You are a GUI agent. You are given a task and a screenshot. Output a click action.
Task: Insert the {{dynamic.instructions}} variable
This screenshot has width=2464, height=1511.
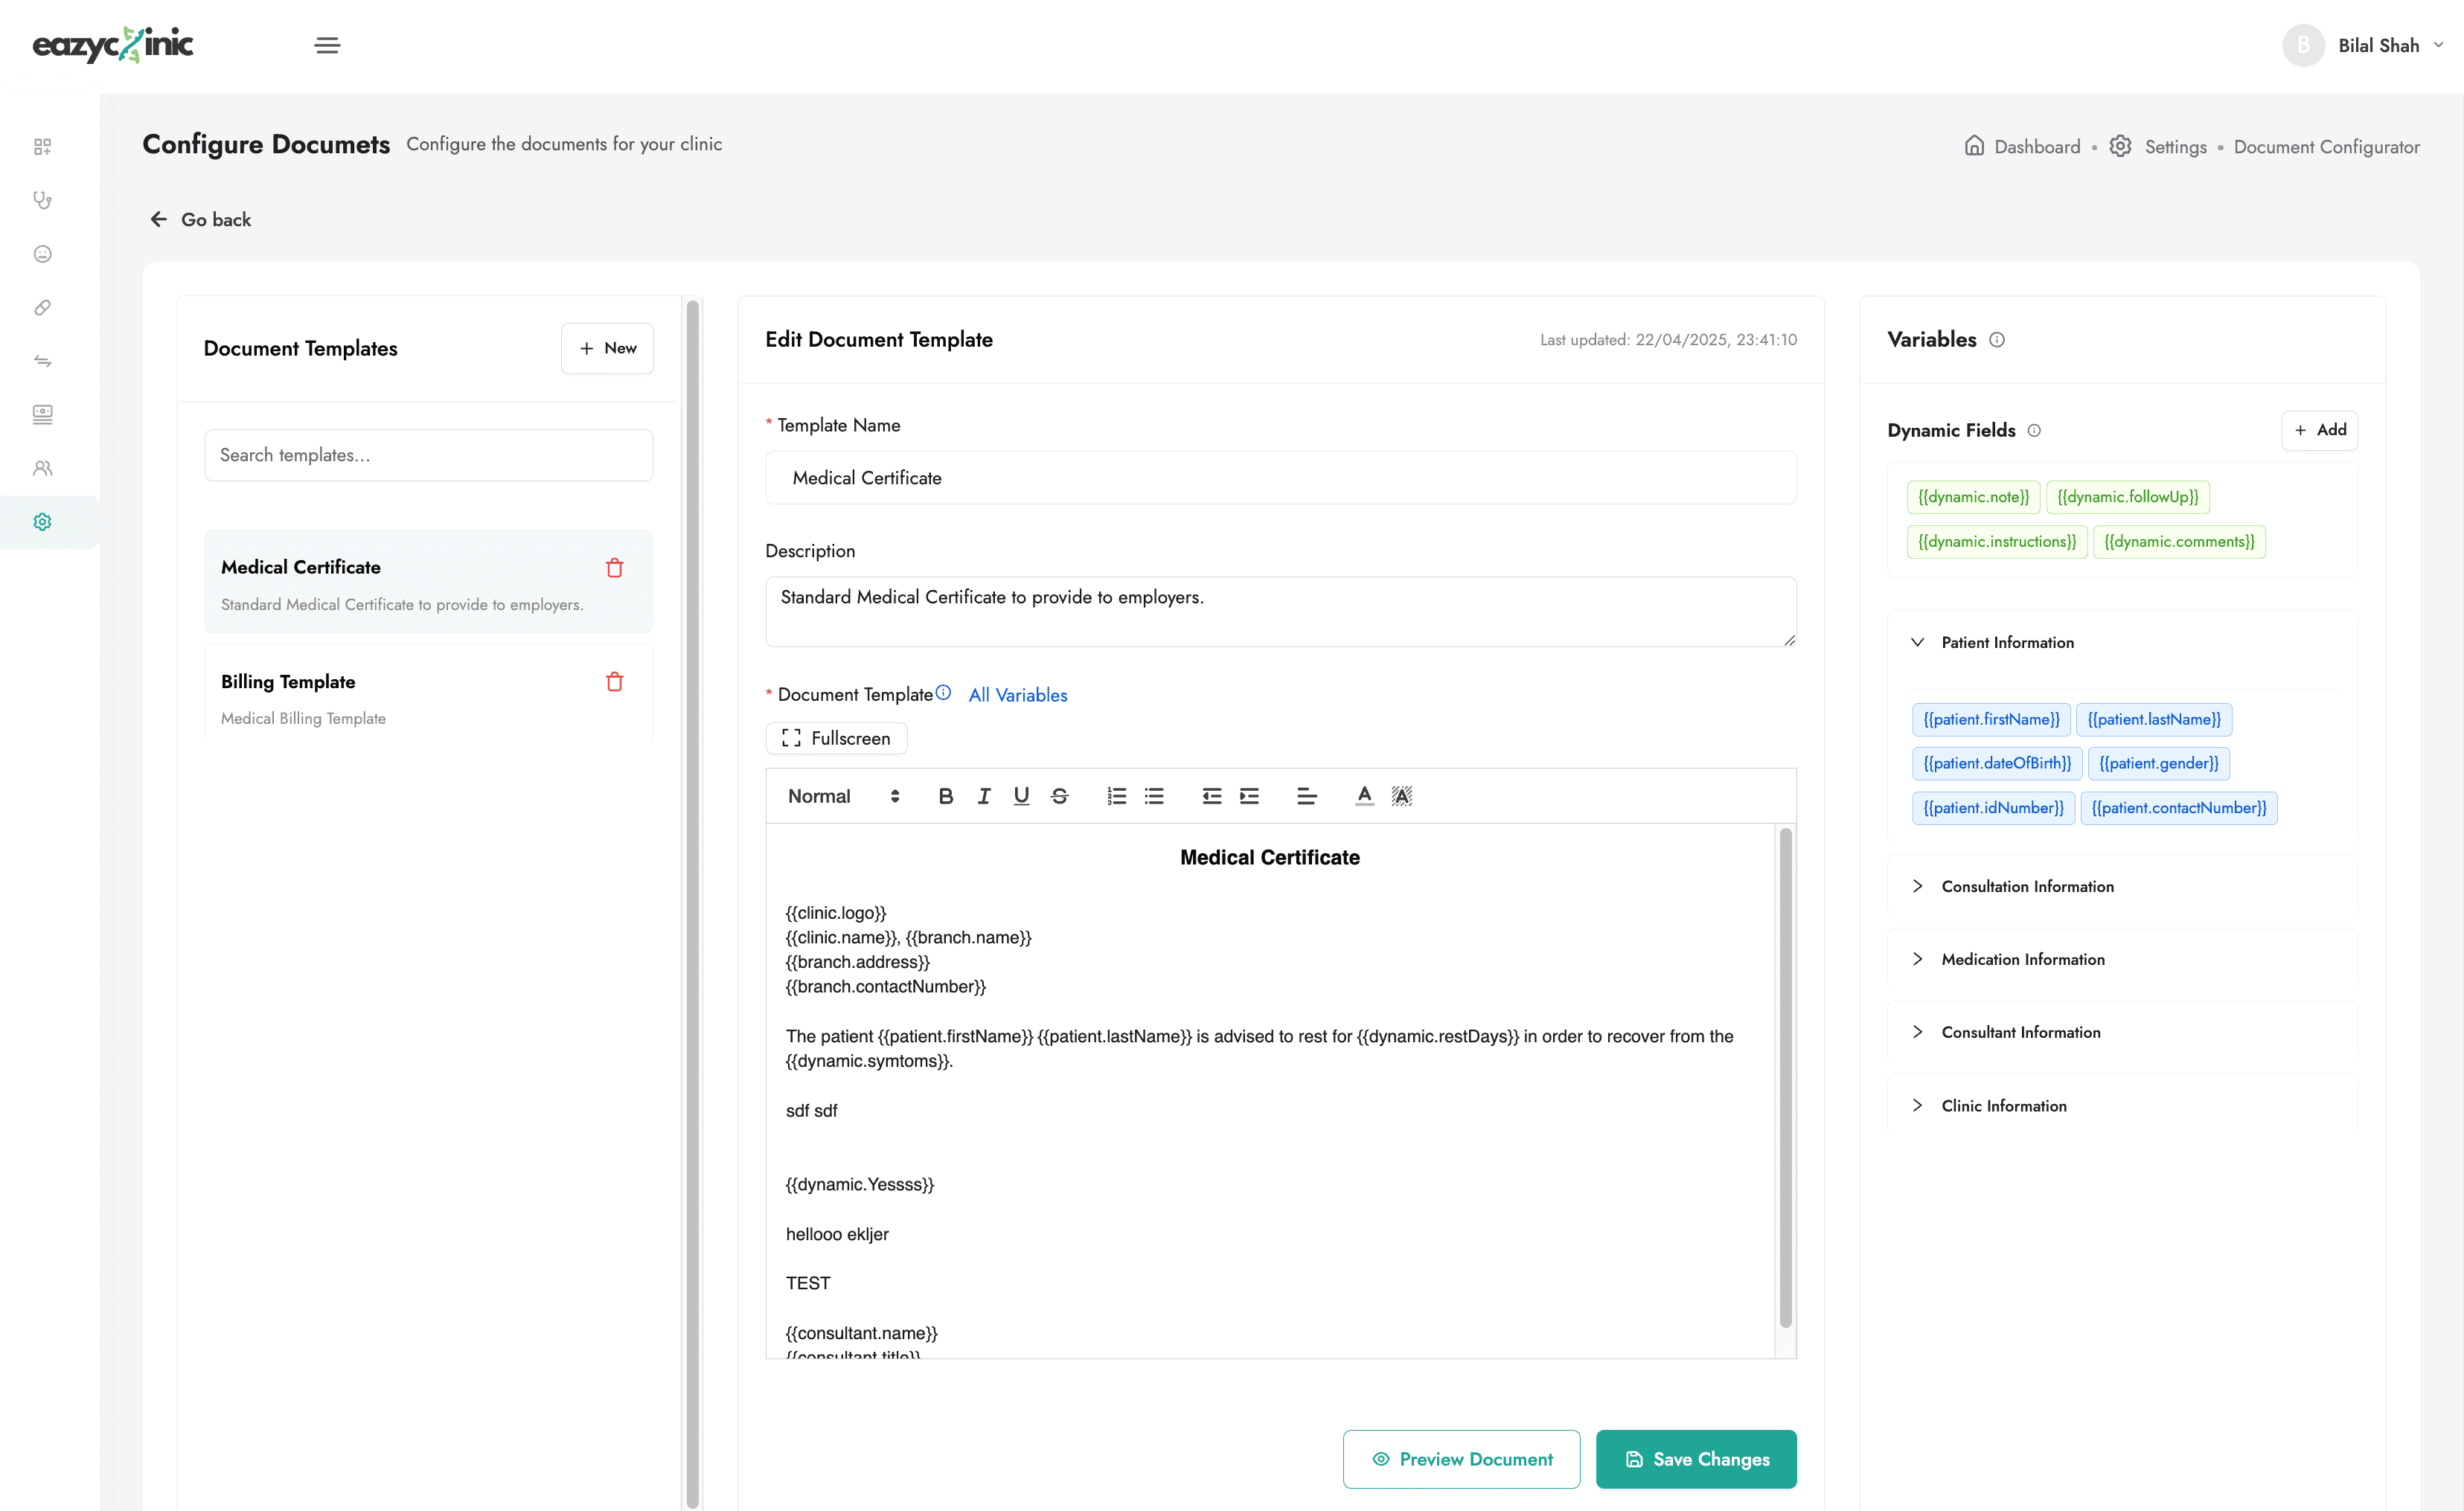[1997, 542]
